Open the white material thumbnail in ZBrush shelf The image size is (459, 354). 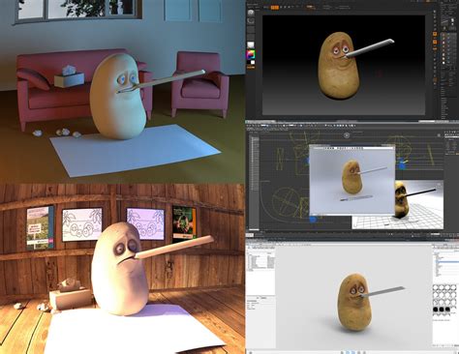(251, 44)
